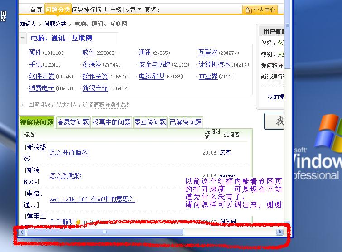Screen dimensions: 342x252
Task: Go to 问题分类 breadcrumb link
Action: coord(55,24)
